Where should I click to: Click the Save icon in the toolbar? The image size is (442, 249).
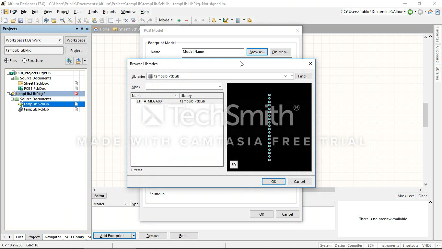click(x=21, y=20)
